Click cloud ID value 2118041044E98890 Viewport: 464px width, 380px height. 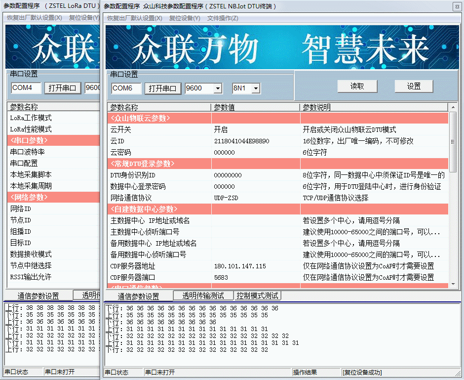click(x=241, y=141)
